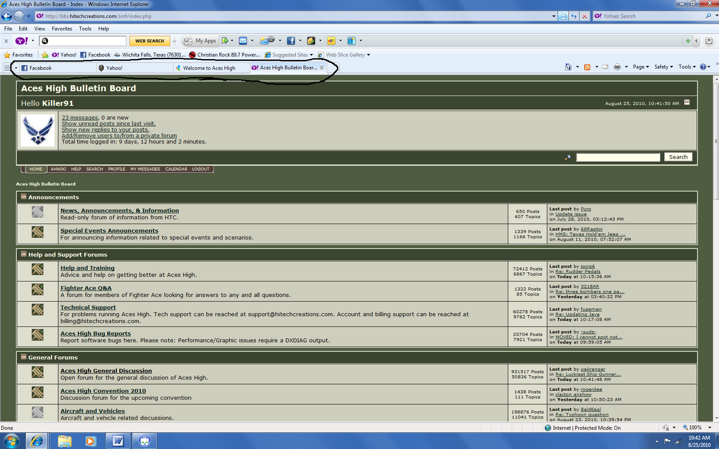Collapse the General Forums category
The height and width of the screenshot is (449, 719).
24,357
